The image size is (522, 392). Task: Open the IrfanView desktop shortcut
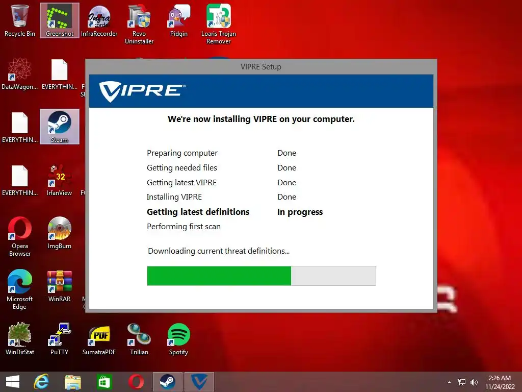[x=60, y=180]
